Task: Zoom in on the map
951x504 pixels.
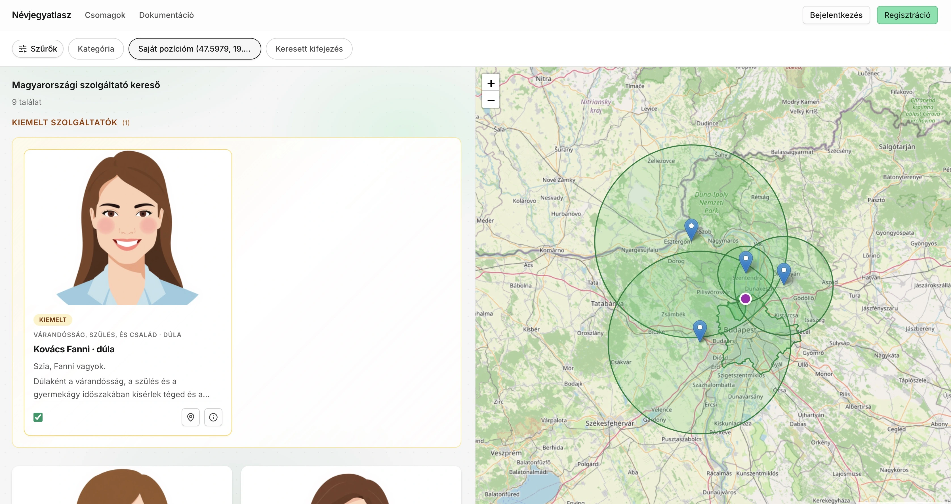Action: [x=491, y=83]
